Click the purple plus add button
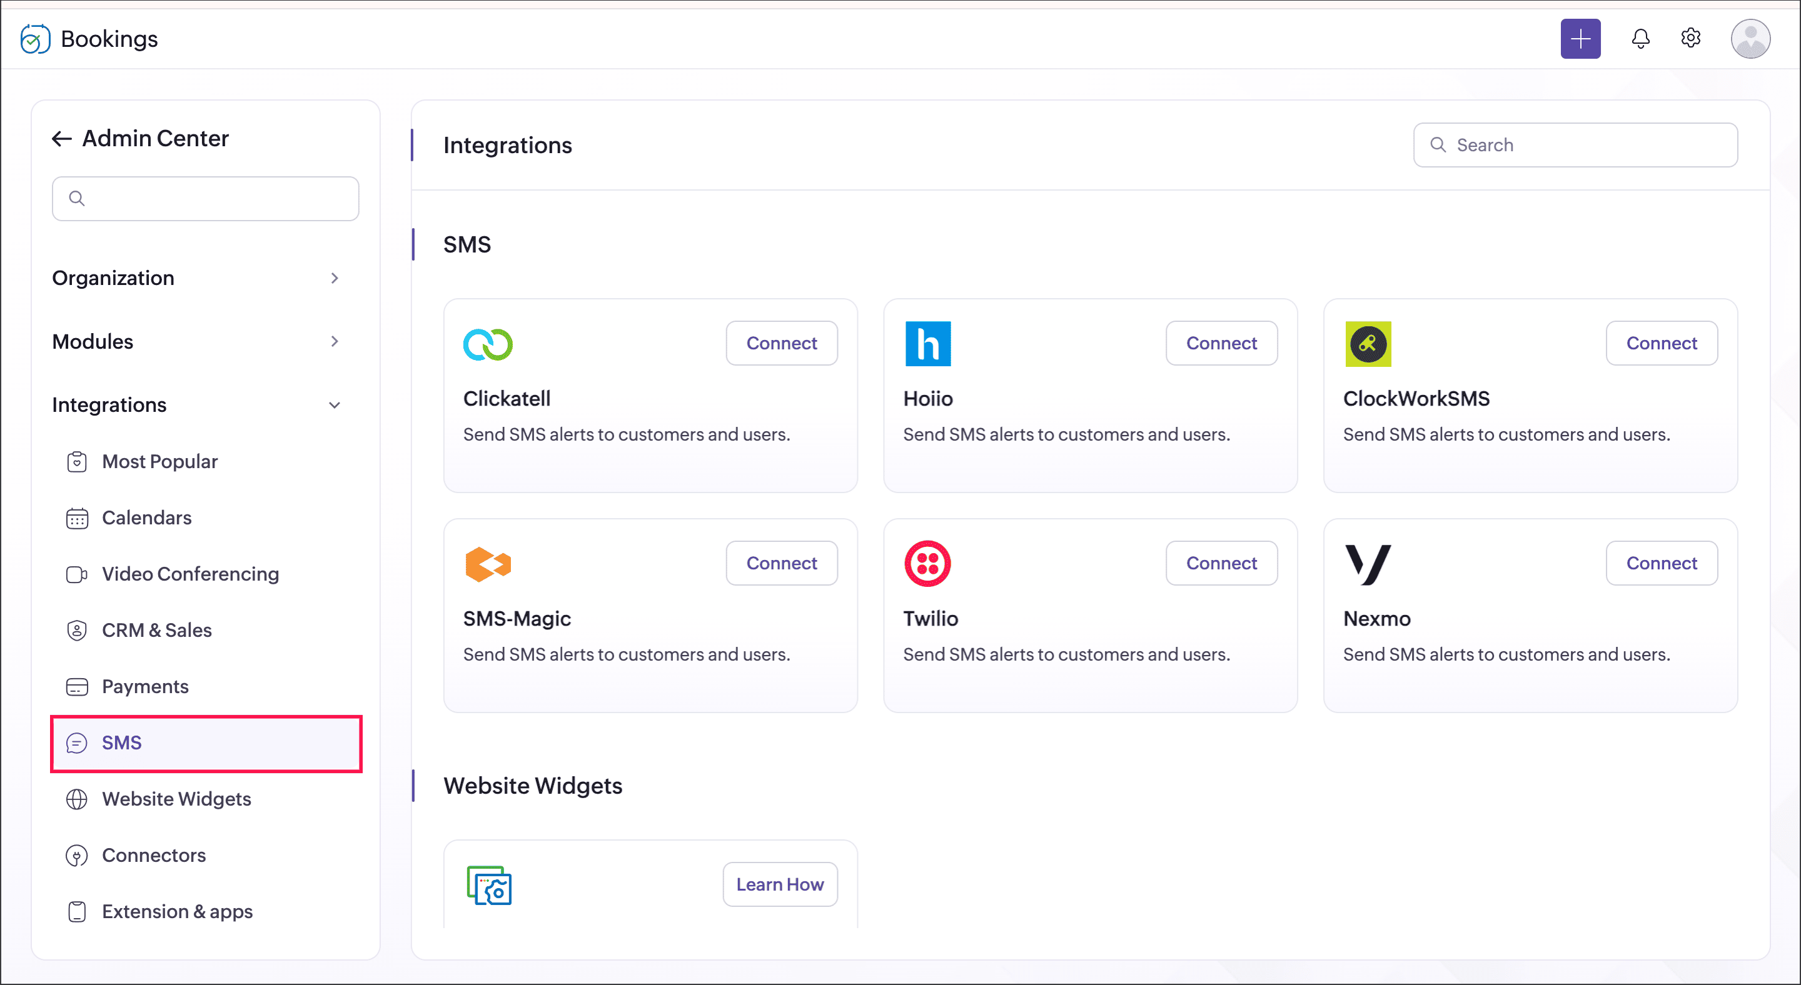 coord(1580,38)
